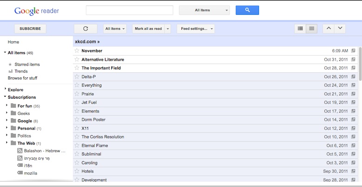Image resolution: width=362 pixels, height=187 pixels.
Task: Open the Feed settings dropdown
Action: (x=196, y=29)
